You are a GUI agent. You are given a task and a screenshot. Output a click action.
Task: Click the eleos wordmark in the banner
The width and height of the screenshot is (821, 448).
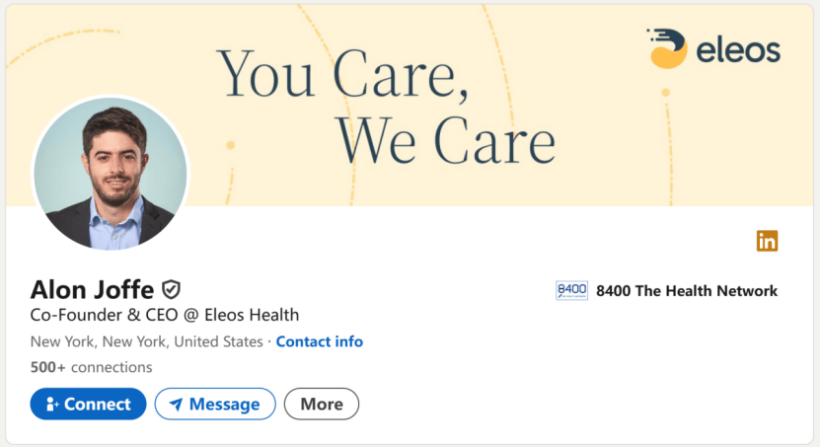coord(738,50)
